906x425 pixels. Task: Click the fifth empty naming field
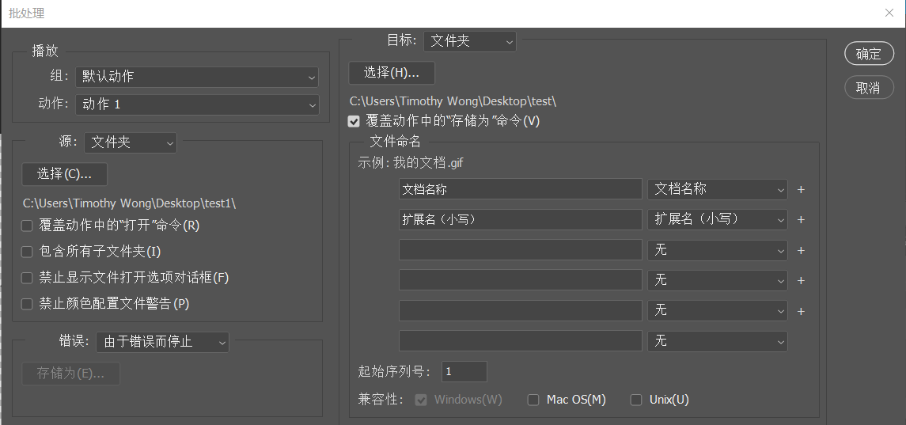(520, 310)
